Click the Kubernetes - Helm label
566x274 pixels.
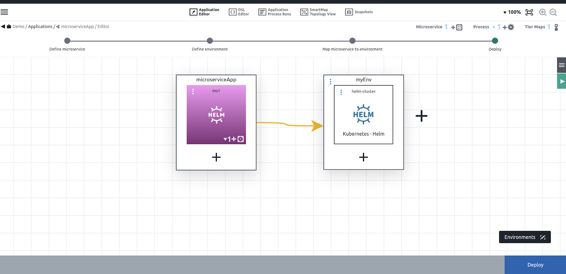coord(364,134)
